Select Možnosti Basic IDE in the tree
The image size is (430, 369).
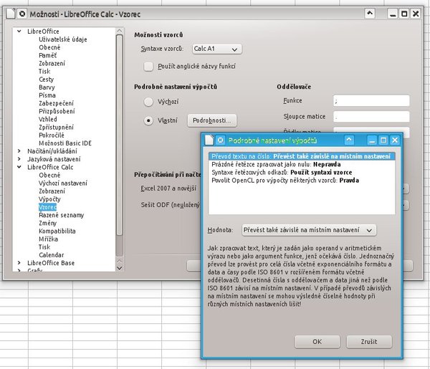[65, 143]
